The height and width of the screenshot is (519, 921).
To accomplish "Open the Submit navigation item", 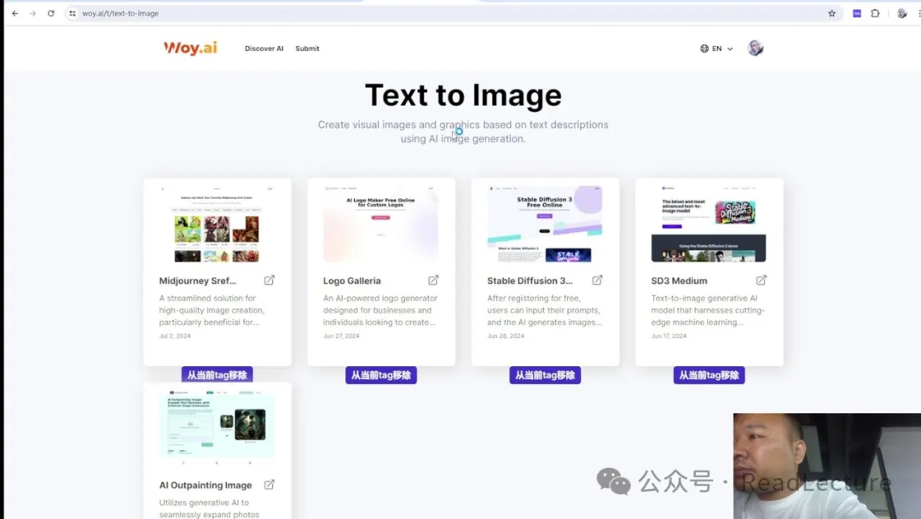I will pyautogui.click(x=307, y=49).
